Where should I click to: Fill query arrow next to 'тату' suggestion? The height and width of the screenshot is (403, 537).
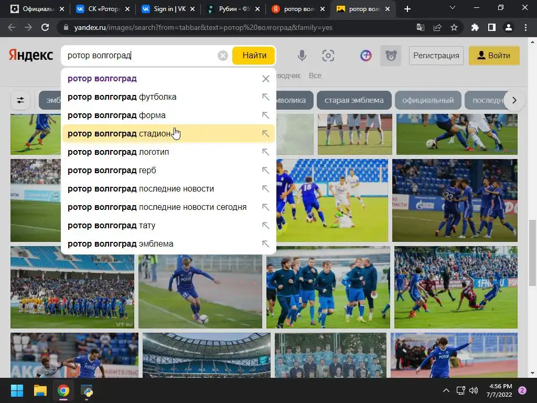265,226
